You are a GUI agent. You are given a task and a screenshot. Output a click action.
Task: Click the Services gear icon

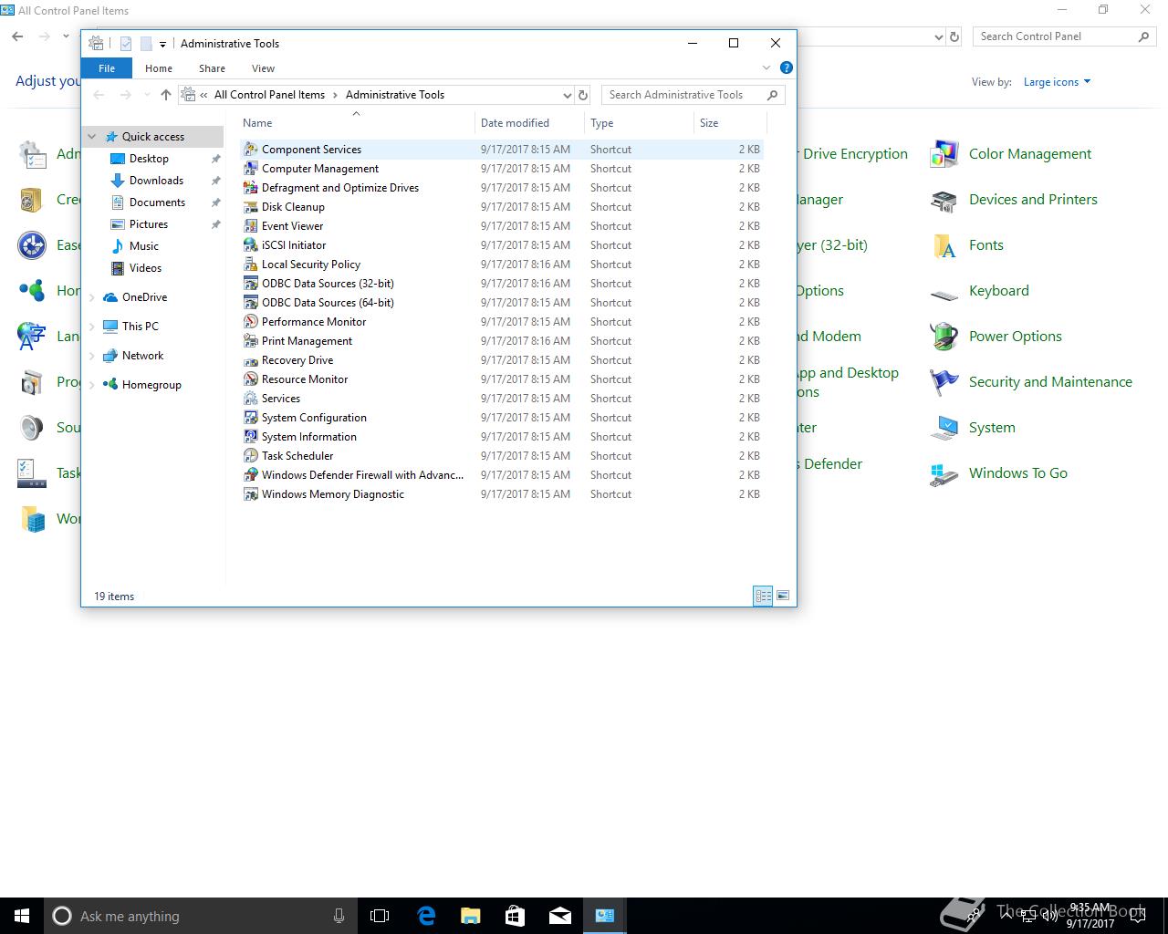(251, 398)
